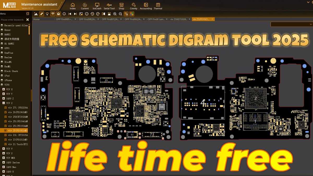This screenshot has height=176, width=313.
Task: Expand the iQOO Z tree node
Action: [x=4, y=99]
